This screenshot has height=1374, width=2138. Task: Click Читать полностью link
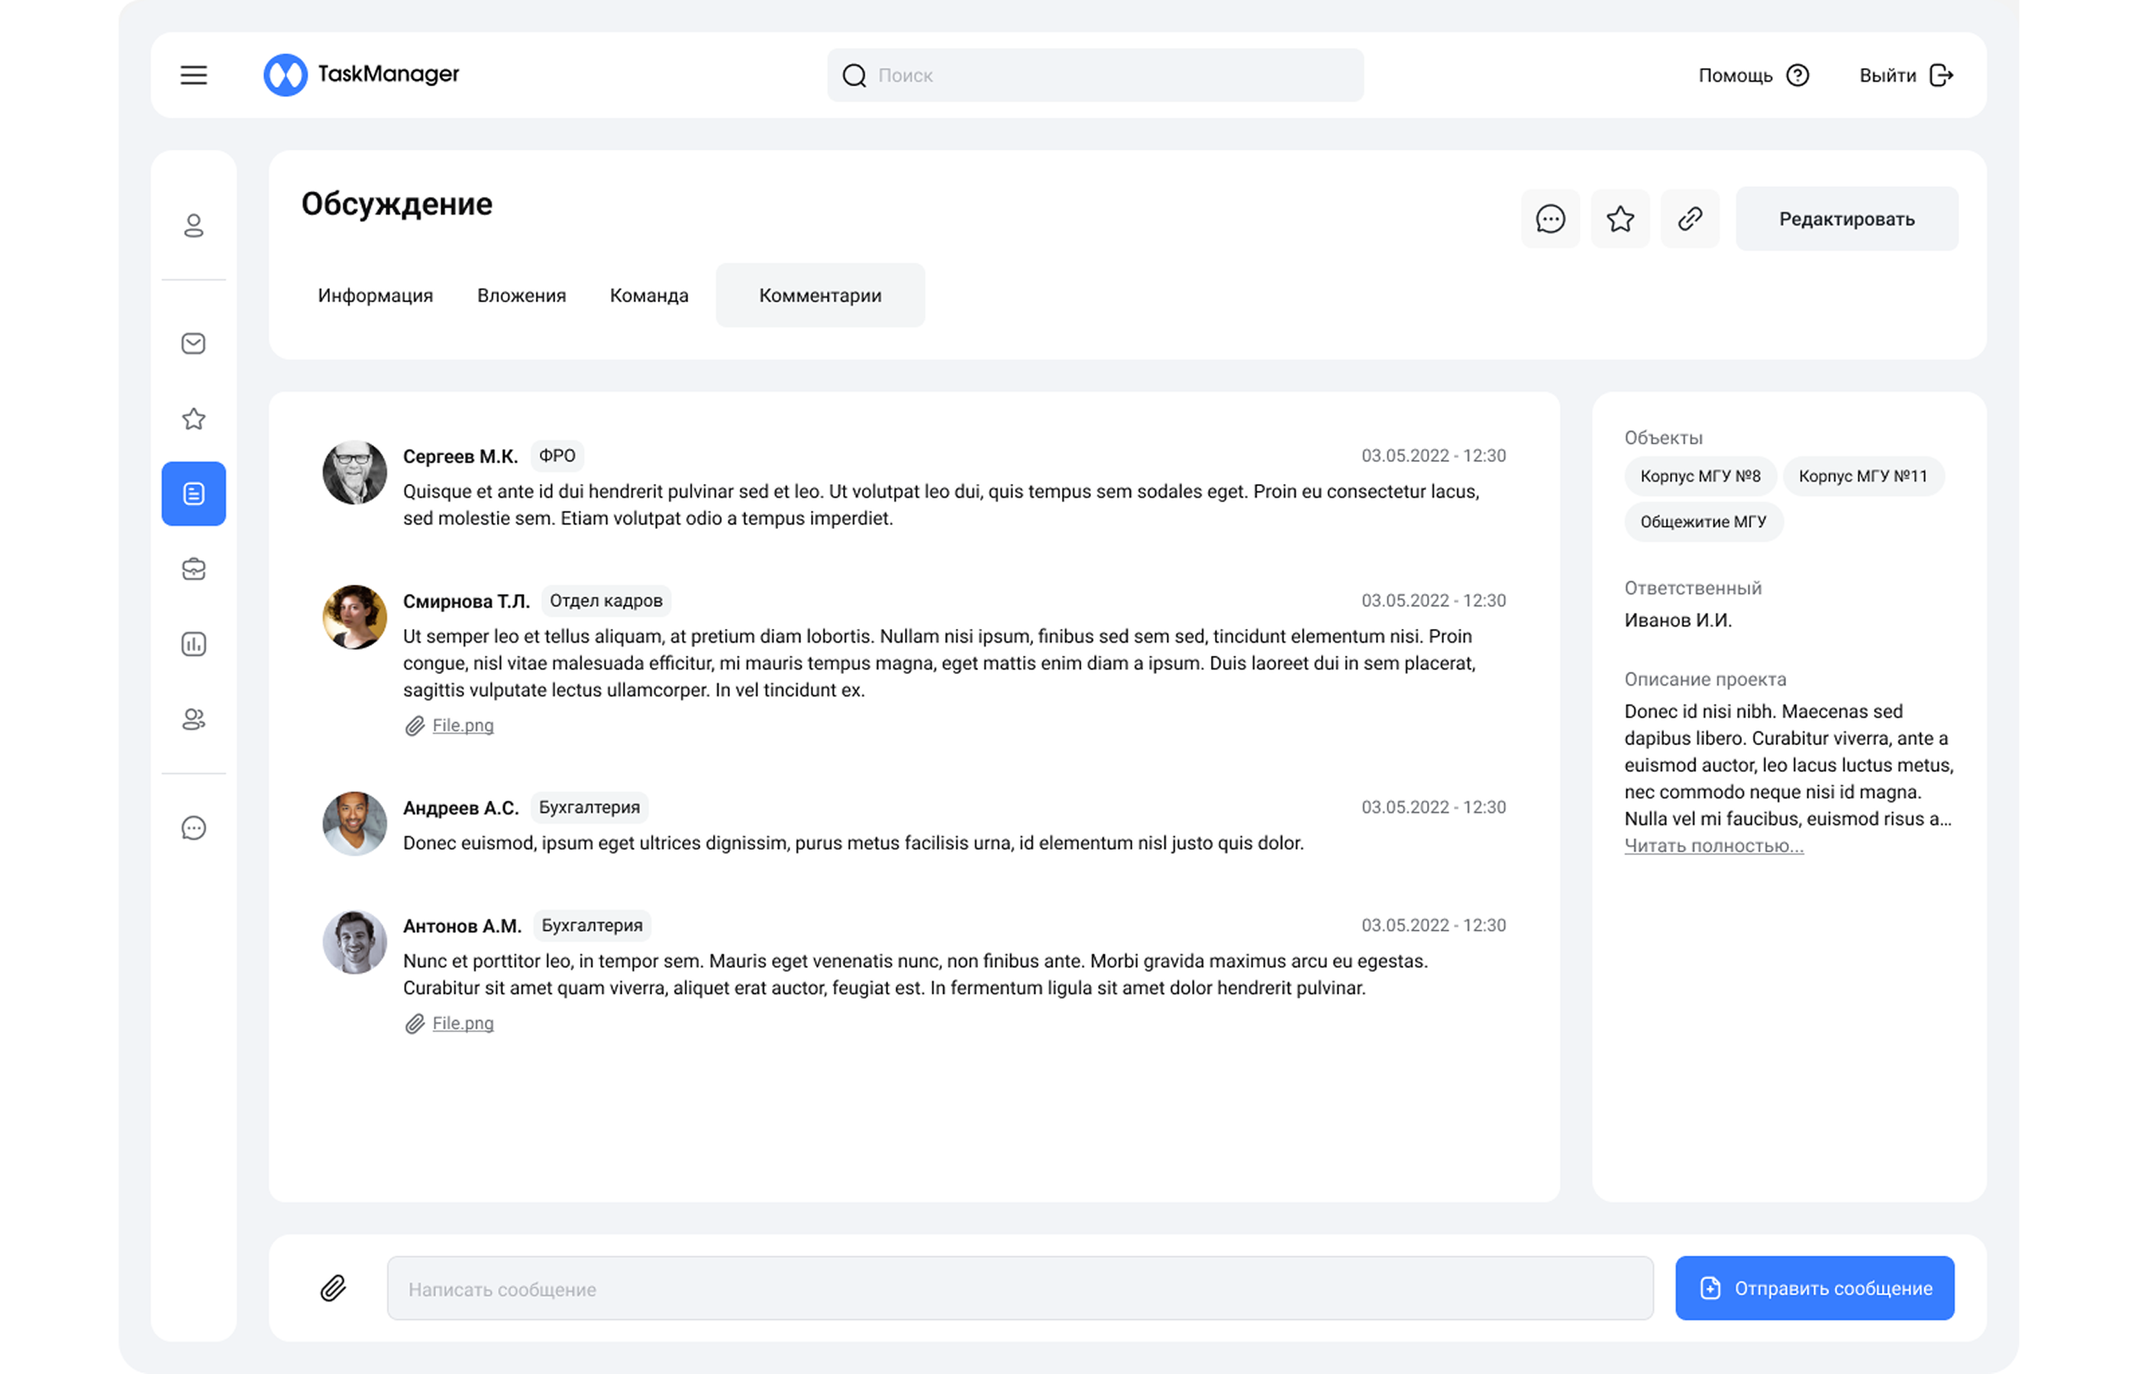coord(1713,846)
